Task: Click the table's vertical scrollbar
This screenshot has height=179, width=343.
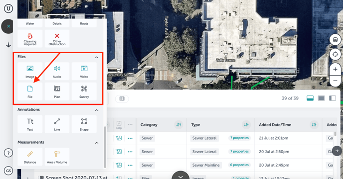Action: pyautogui.click(x=335, y=134)
